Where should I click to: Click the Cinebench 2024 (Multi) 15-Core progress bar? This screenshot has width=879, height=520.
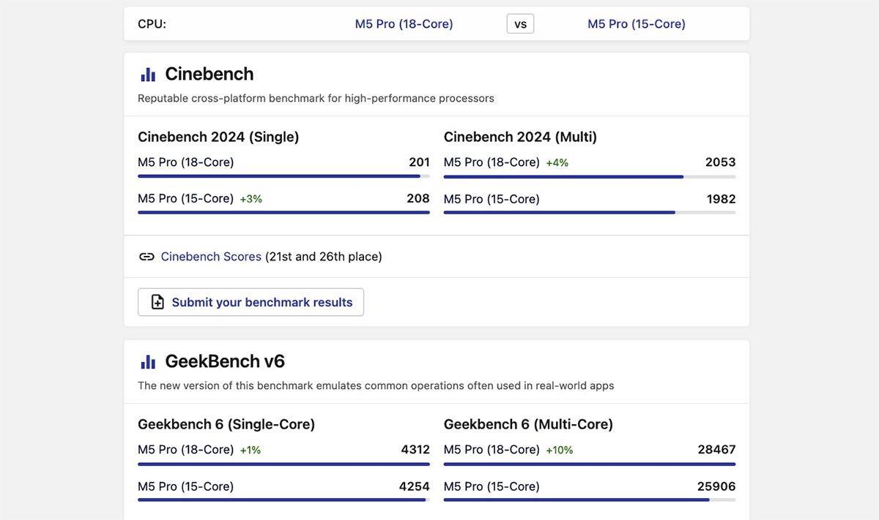[590, 213]
